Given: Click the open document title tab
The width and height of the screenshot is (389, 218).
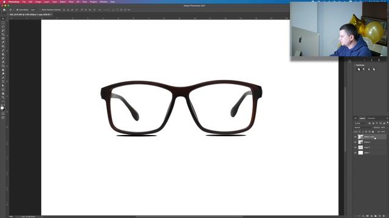Looking at the screenshot, I should (x=30, y=15).
